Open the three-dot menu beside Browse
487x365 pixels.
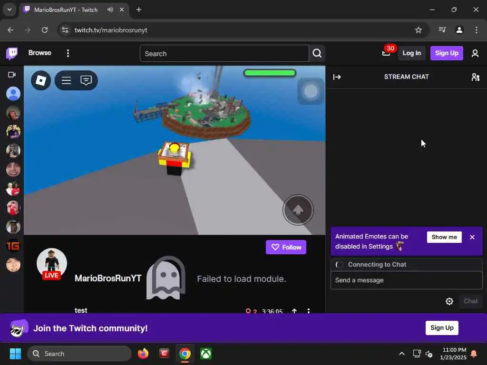(68, 53)
